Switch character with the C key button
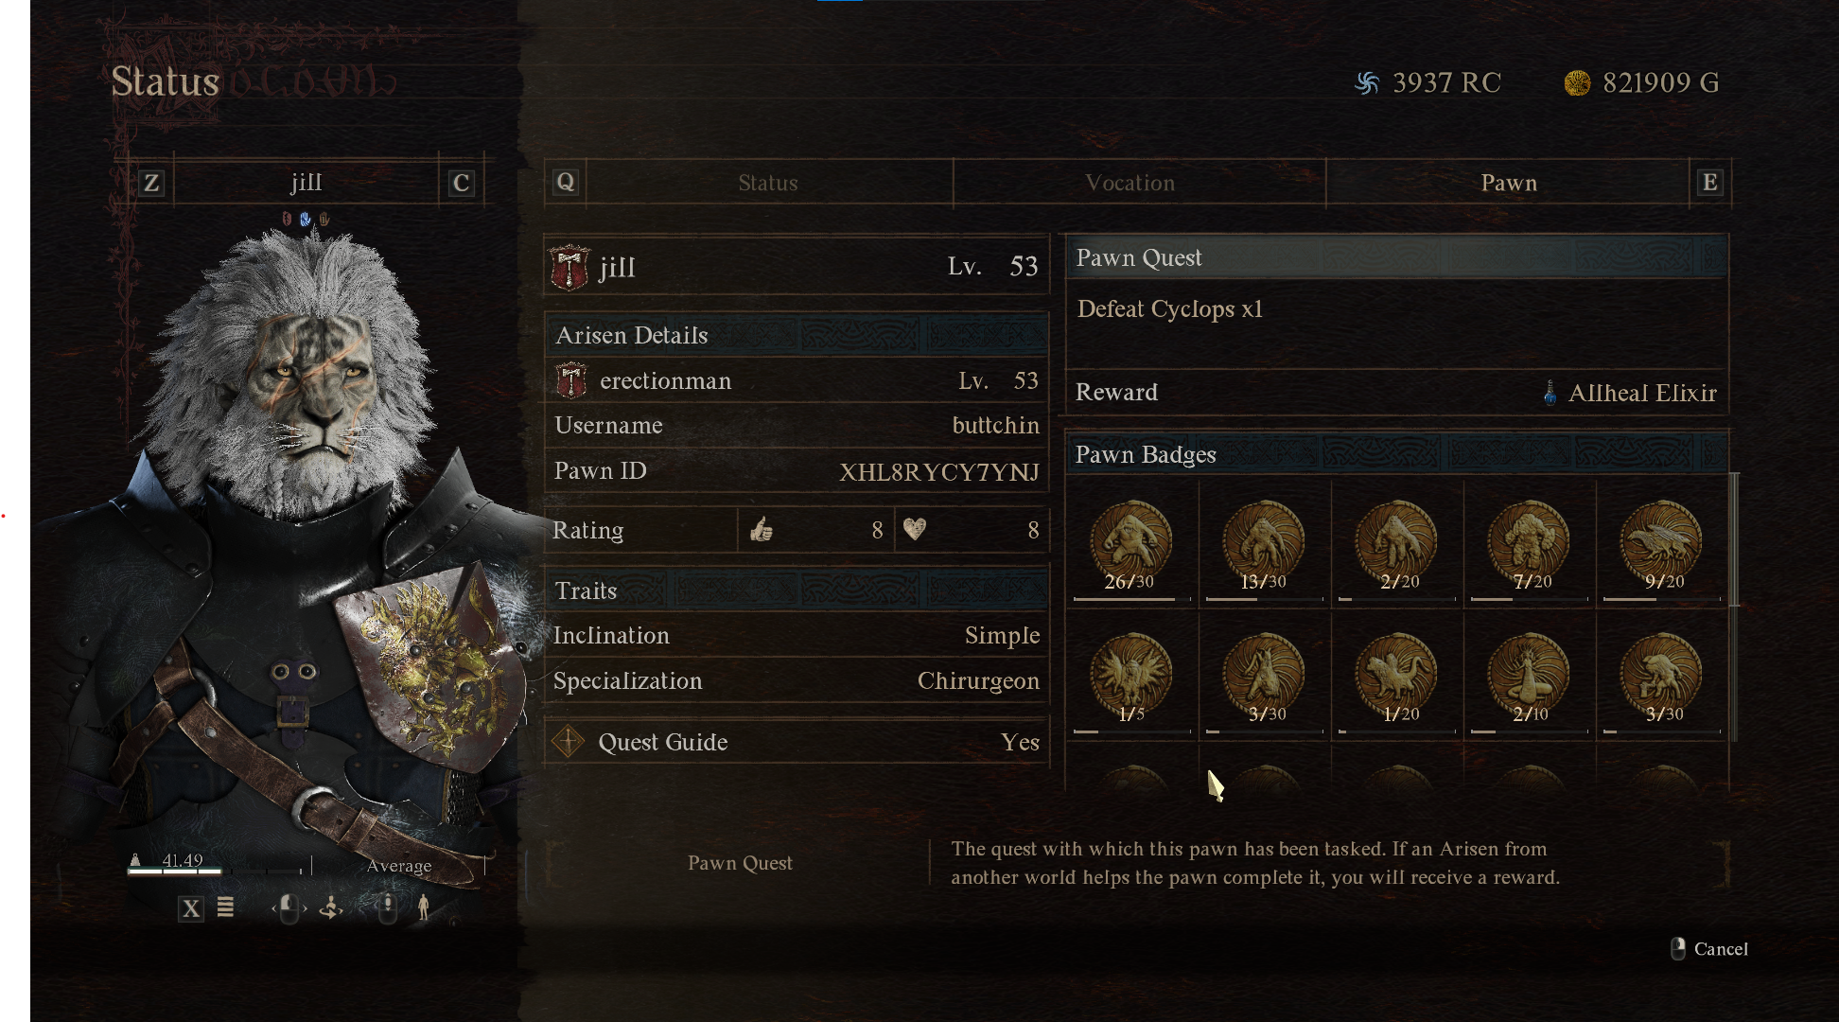Viewport: 1839px width, 1022px height. [461, 183]
